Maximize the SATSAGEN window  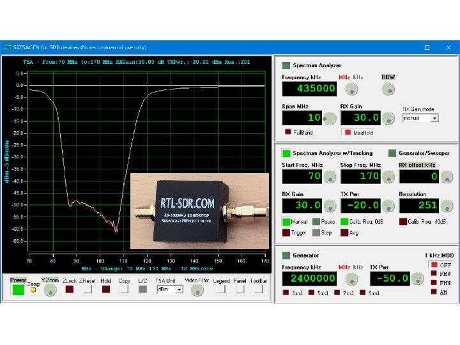427,47
